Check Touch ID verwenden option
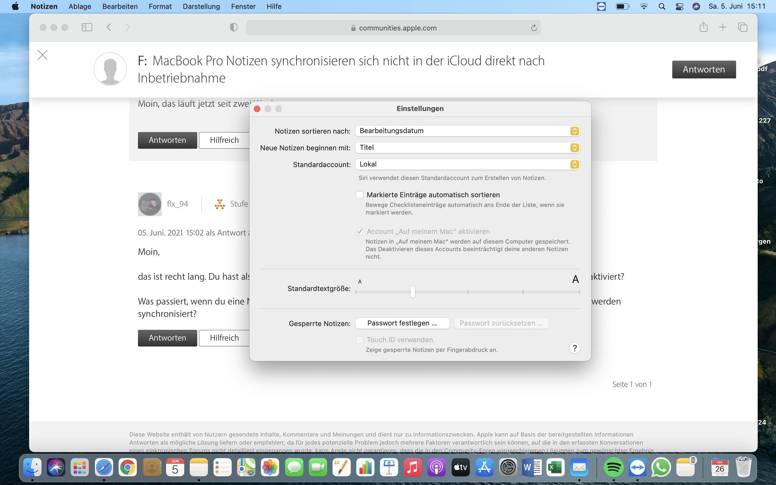This screenshot has height=485, width=776. pos(359,340)
